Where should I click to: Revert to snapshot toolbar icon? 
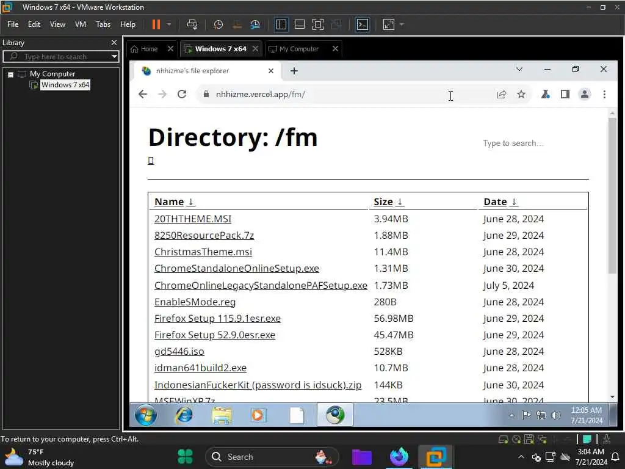(237, 24)
